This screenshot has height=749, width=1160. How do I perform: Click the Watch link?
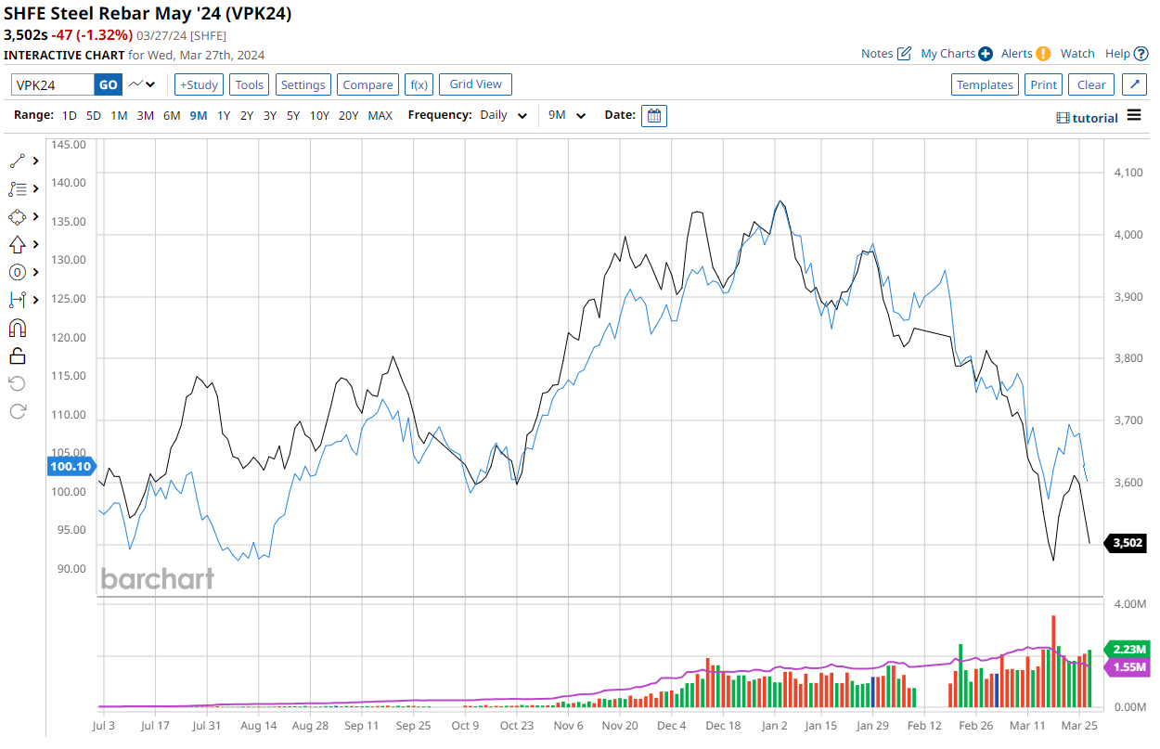pos(1077,54)
